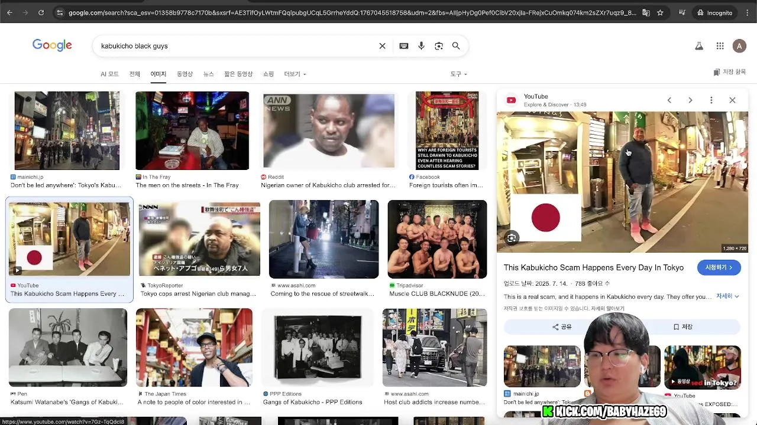
Task: Open the asahi.com streetwalker image result
Action: pos(323,239)
